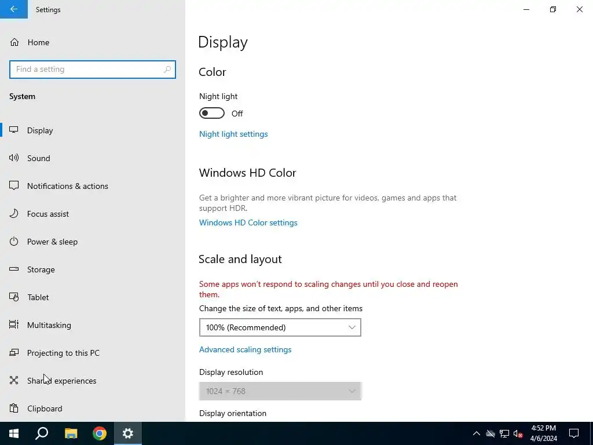Go to Home label in sidebar

coord(38,42)
